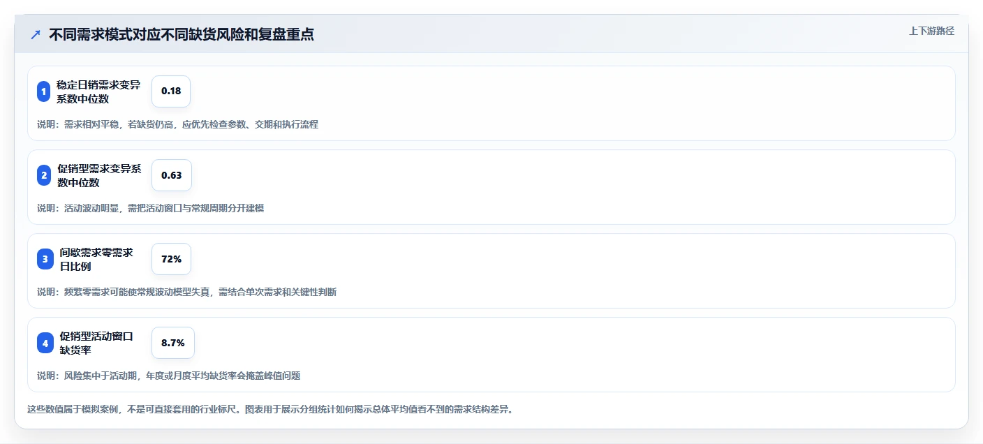Click the arrow icon beside the panel title
The width and height of the screenshot is (983, 444).
pos(36,34)
